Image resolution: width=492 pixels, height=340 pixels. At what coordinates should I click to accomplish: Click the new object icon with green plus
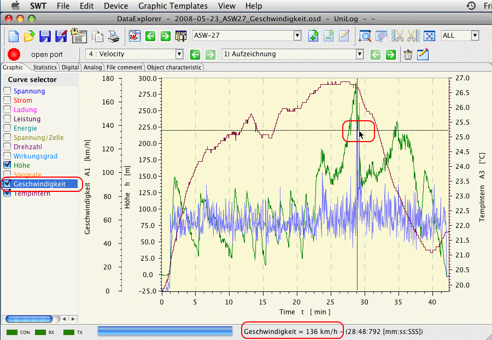pos(313,36)
